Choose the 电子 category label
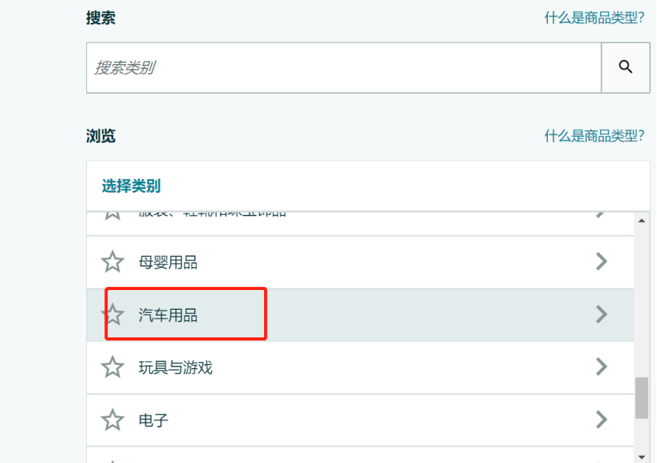Screen dimensions: 657x463 click(x=153, y=420)
